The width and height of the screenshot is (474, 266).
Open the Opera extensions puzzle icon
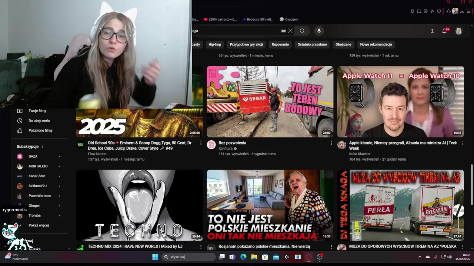(x=448, y=11)
